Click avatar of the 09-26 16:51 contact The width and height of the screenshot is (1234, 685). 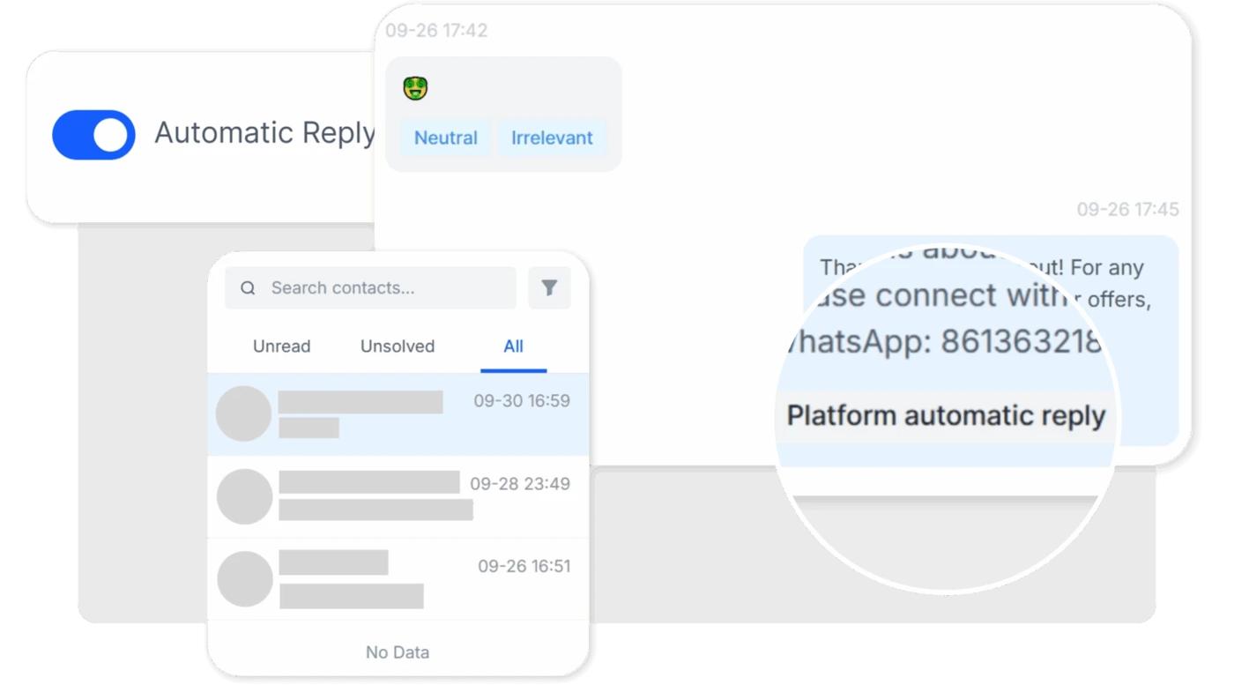244,579
